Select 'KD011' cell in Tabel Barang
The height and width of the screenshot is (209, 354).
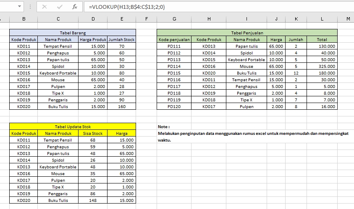point(24,46)
